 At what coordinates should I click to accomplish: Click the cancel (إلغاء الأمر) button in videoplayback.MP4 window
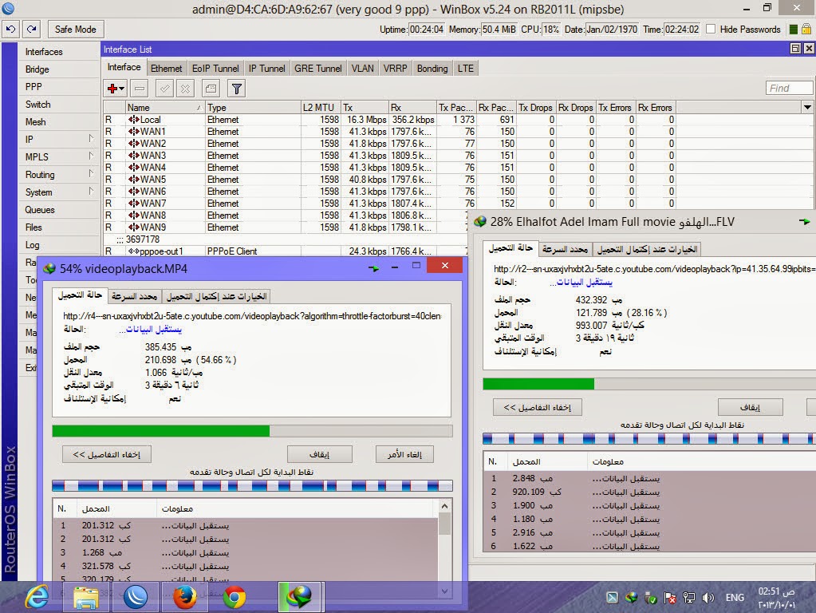pos(404,454)
